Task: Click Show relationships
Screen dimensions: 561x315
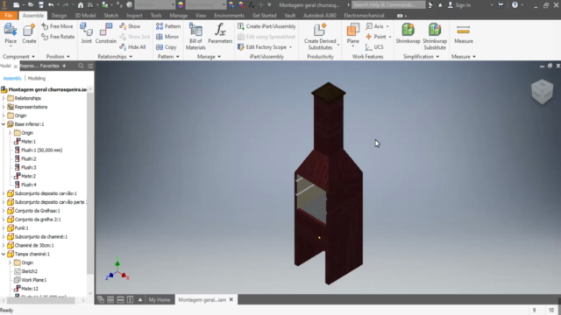Action: point(130,26)
